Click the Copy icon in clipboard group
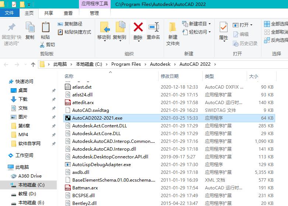 click(30, 27)
